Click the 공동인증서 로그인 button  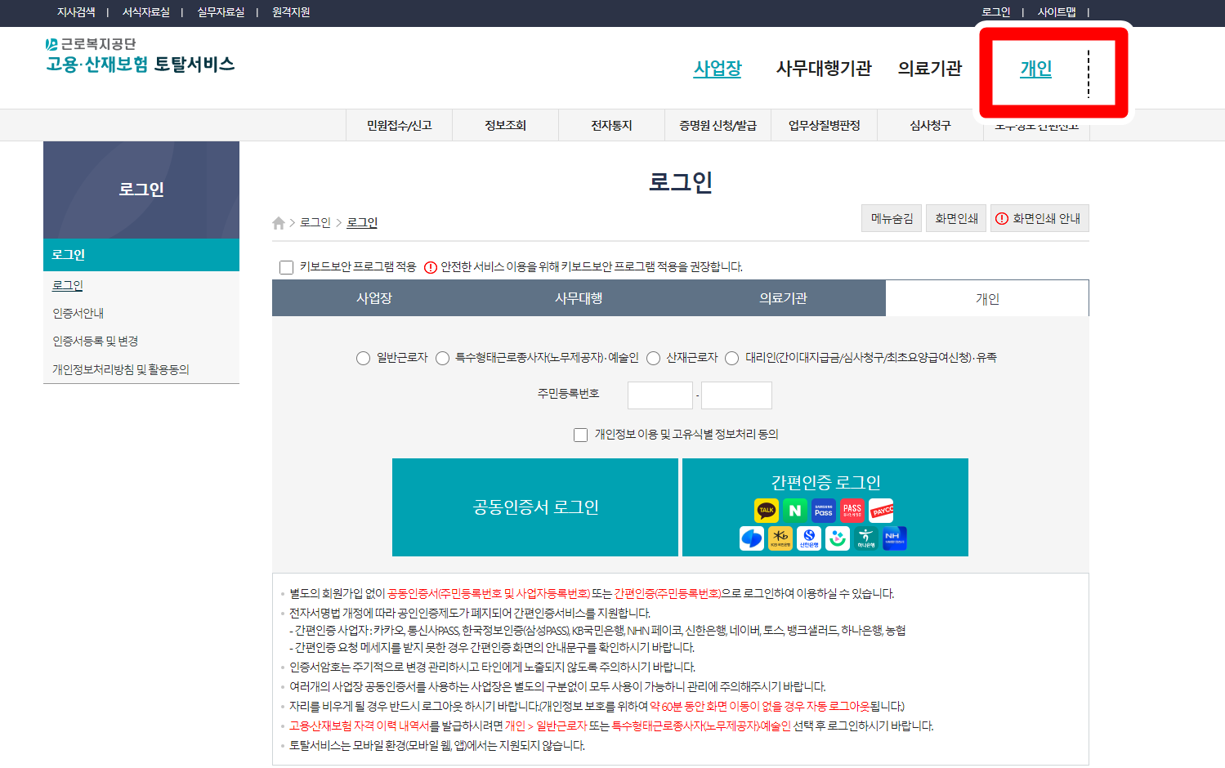point(535,507)
